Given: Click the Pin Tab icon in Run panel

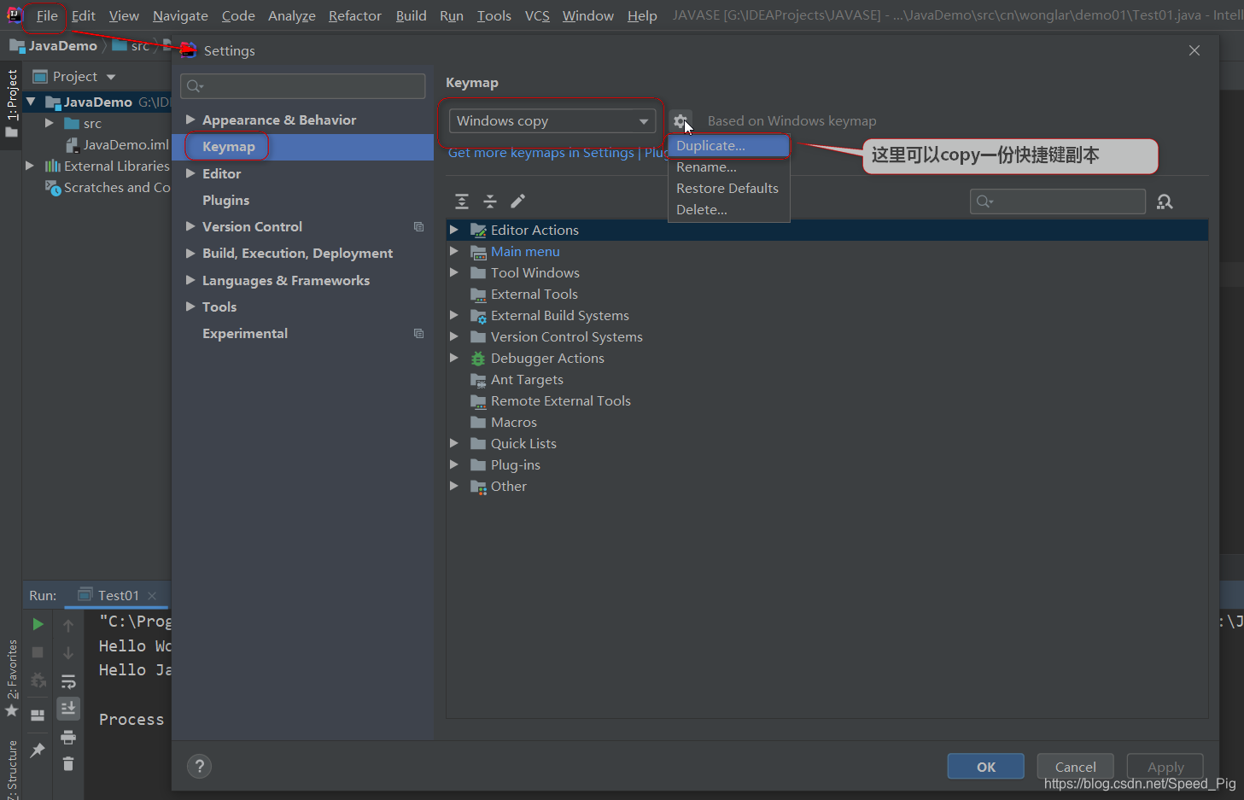Looking at the screenshot, I should click(38, 750).
